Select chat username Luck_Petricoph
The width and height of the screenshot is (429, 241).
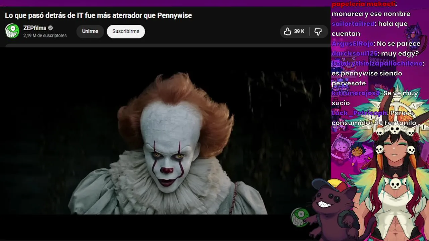tap(359, 113)
